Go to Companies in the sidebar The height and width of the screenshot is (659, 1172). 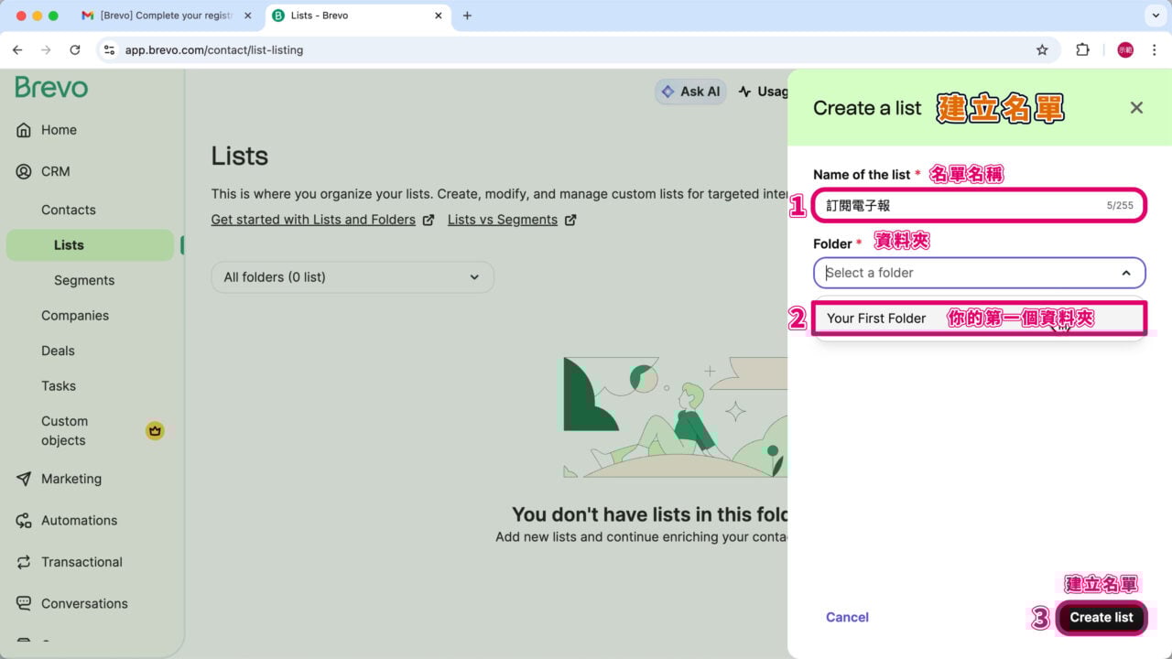click(x=75, y=316)
